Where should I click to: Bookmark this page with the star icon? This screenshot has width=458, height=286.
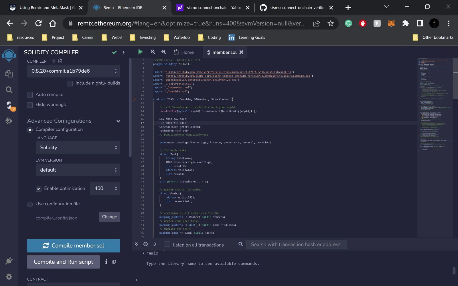coord(331,23)
